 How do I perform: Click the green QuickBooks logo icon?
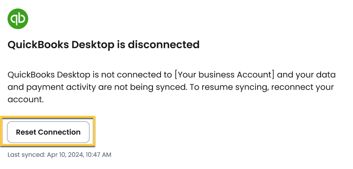point(18,19)
